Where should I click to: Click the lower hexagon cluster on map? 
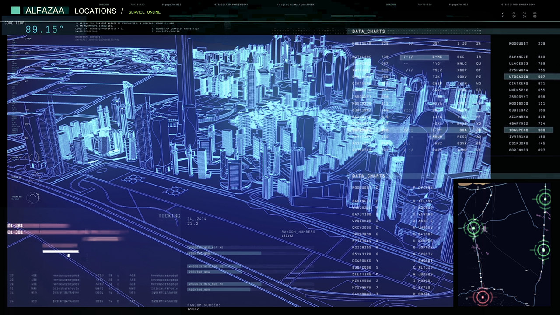click(174, 190)
